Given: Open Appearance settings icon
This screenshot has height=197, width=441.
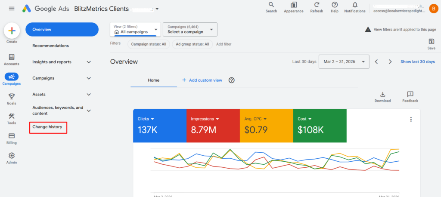Looking at the screenshot, I should click(x=294, y=5).
